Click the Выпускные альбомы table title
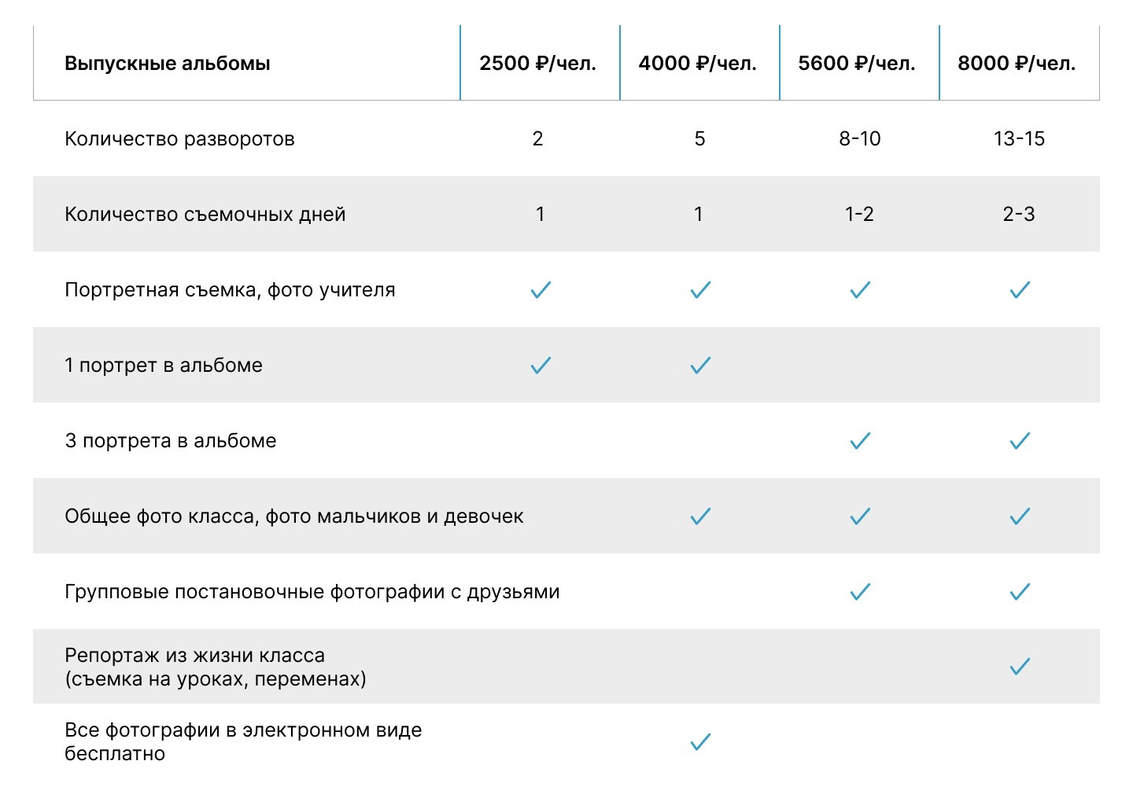1133x805 pixels. [168, 63]
